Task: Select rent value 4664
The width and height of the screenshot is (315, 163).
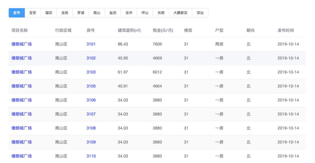Action: [157, 86]
